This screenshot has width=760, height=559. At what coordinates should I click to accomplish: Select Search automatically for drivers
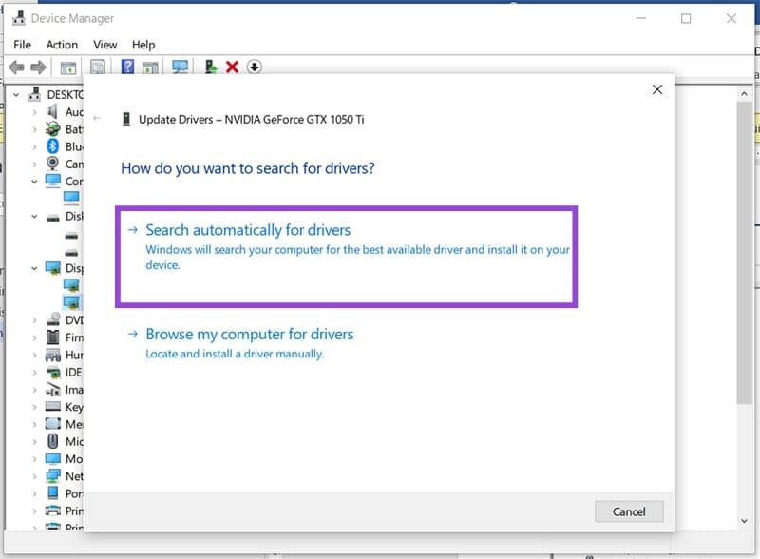click(249, 230)
